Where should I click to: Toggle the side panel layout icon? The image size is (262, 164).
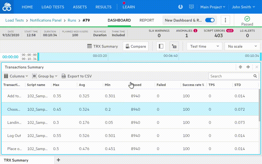tap(161, 46)
